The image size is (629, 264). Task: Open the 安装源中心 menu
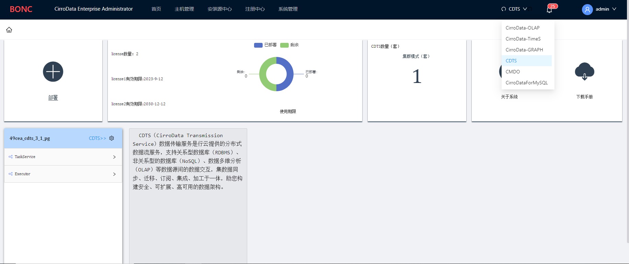pyautogui.click(x=220, y=9)
